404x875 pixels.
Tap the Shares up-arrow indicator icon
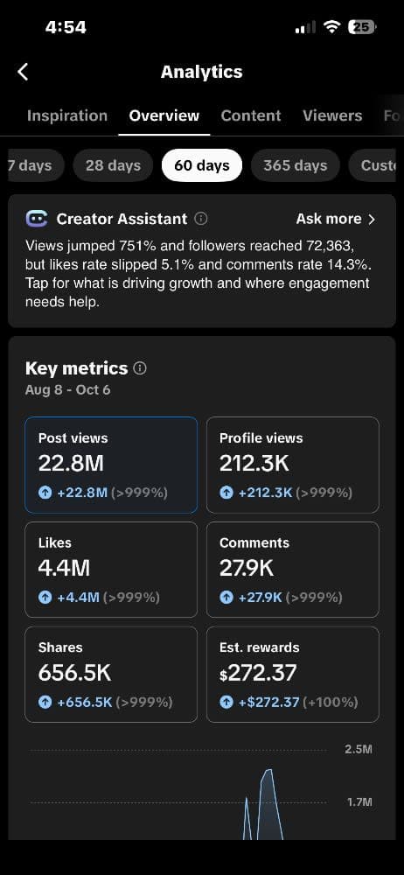tap(45, 702)
